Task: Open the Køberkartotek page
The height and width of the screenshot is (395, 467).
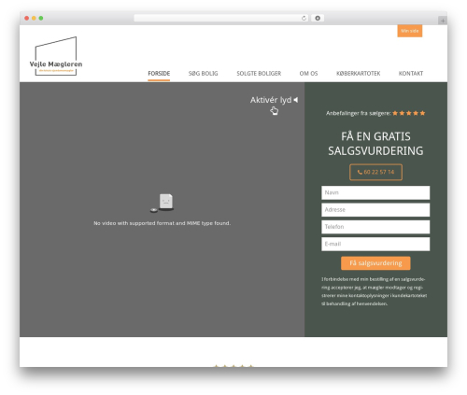Action: coord(358,74)
